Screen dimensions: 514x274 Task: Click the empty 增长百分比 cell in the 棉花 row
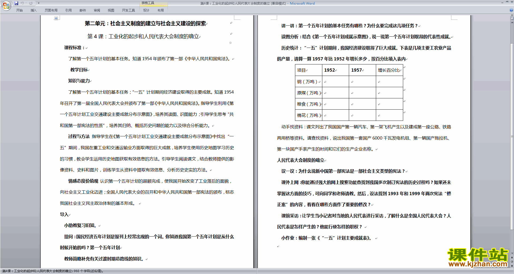coord(390,115)
